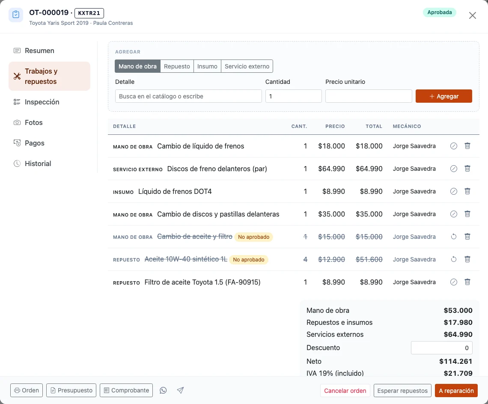
Task: Click the paper plane send icon
Action: pos(180,390)
